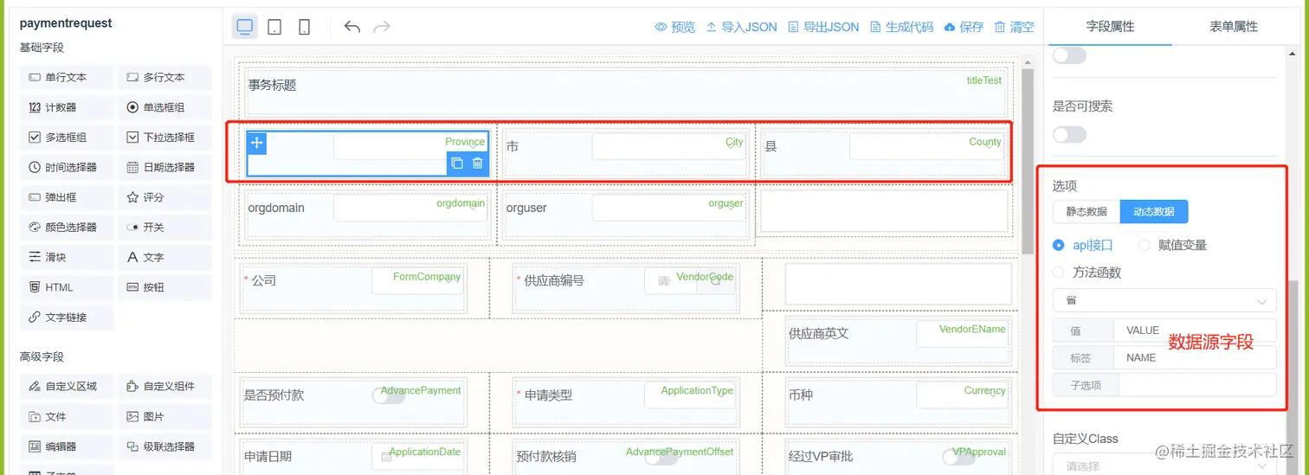Toggle the AdvancePayment switch in form
Viewport: 1309px width, 475px height.
[x=388, y=396]
